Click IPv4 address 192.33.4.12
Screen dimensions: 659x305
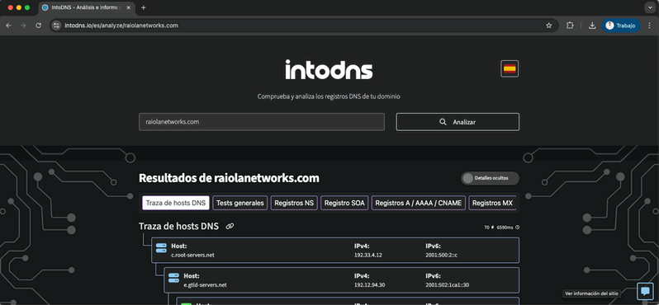click(x=369, y=255)
